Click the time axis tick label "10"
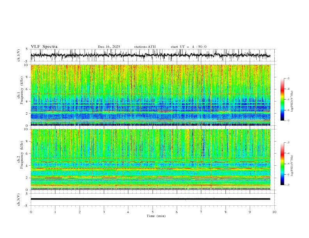309x238 pixels. pos(274,212)
